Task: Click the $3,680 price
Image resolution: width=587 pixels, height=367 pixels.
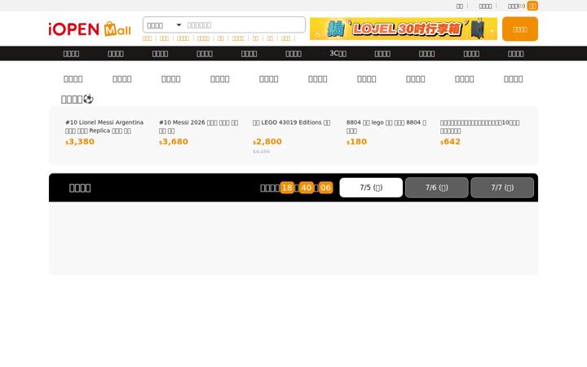Action: pyautogui.click(x=174, y=142)
